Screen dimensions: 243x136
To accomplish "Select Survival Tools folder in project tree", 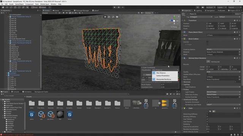I will click(11, 117).
